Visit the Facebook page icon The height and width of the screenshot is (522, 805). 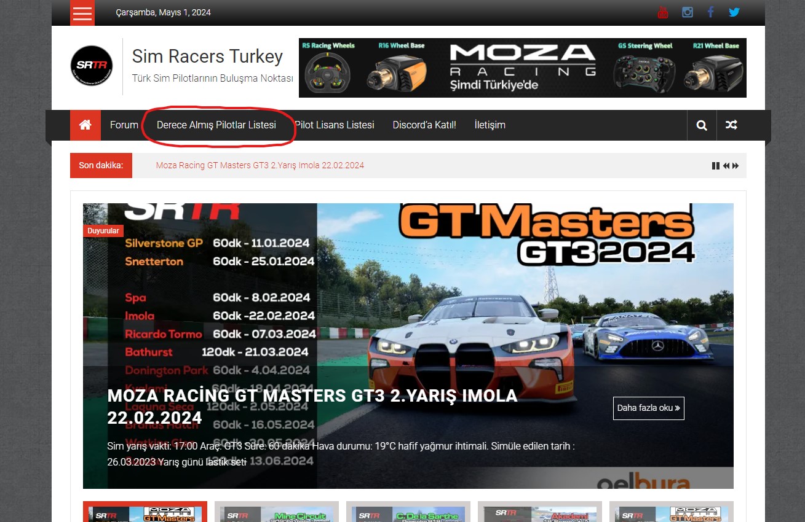pyautogui.click(x=710, y=12)
